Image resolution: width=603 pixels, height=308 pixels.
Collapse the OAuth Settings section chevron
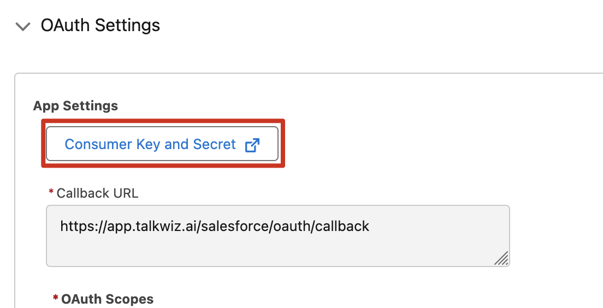(23, 27)
